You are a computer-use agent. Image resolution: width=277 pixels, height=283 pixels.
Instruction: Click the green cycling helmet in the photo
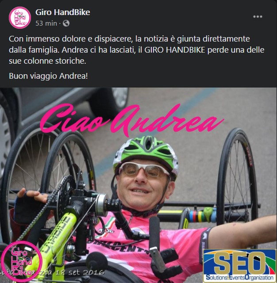146,154
